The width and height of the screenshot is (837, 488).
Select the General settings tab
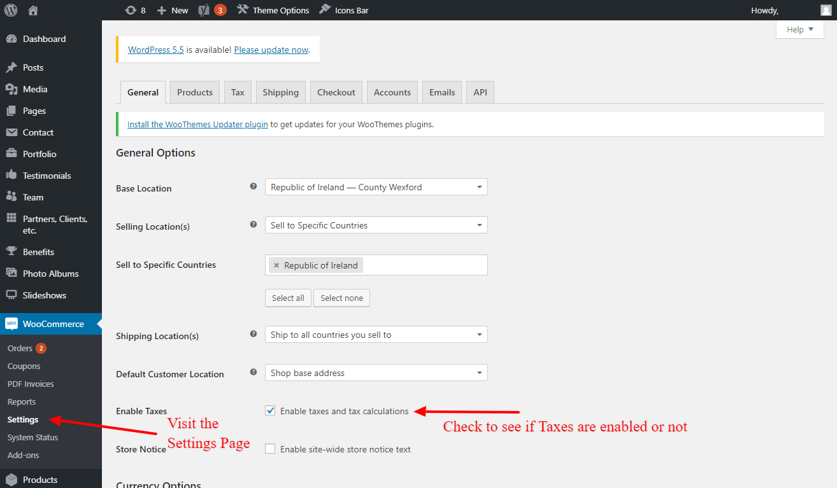tap(143, 92)
